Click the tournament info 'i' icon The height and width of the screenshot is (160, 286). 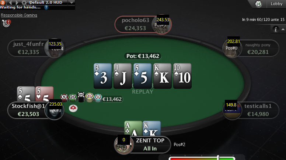point(276,29)
